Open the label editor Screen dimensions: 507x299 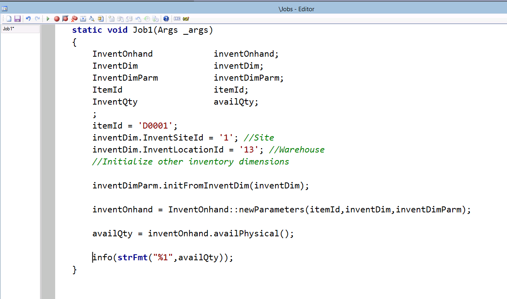pyautogui.click(x=186, y=19)
